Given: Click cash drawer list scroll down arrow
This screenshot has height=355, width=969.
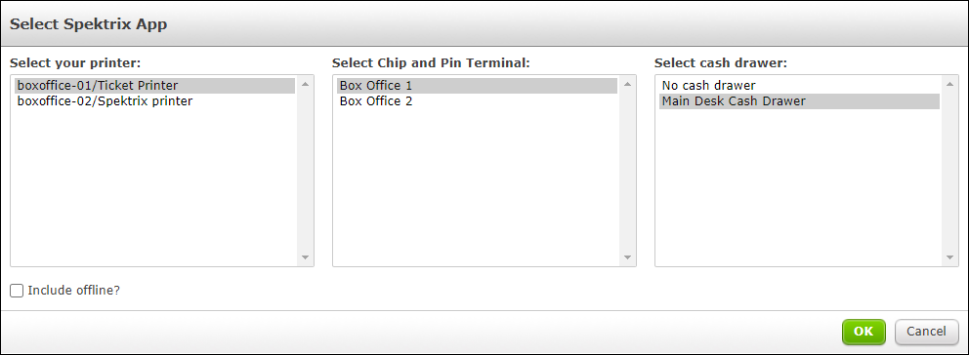Looking at the screenshot, I should tap(949, 257).
